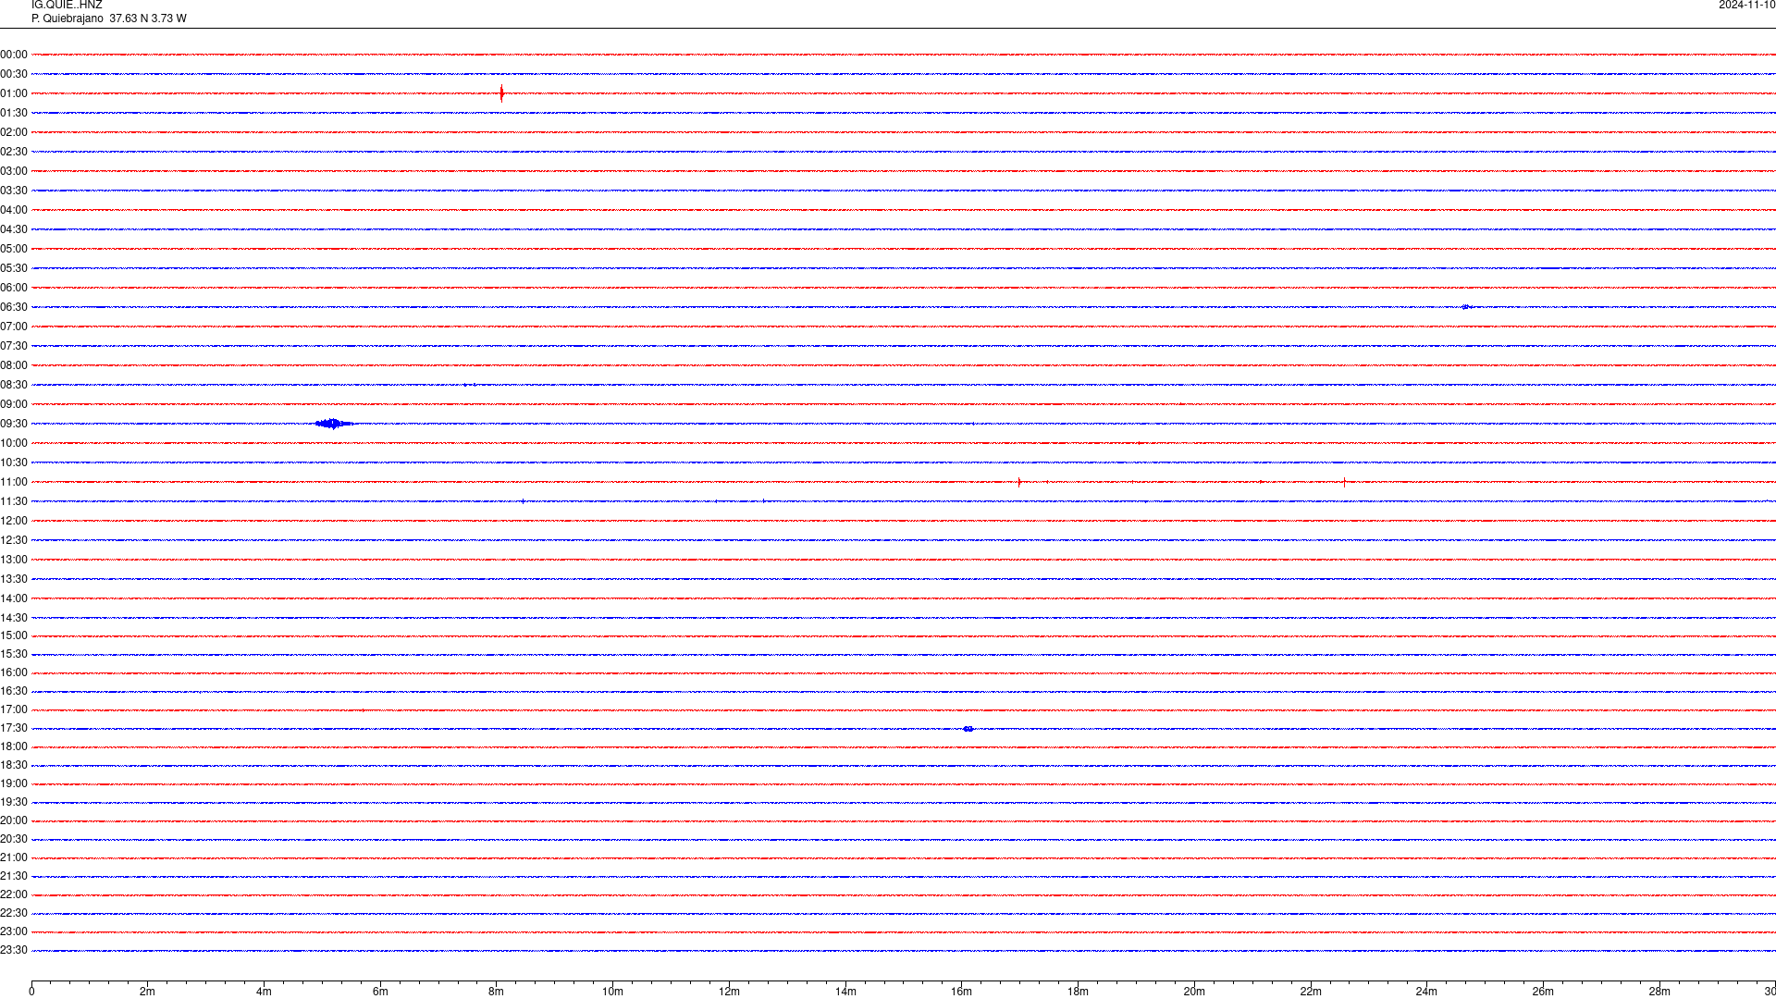
Task: Click the 8m tick label on the axis
Action: (496, 992)
